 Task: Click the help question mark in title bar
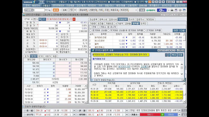pos(173,2)
